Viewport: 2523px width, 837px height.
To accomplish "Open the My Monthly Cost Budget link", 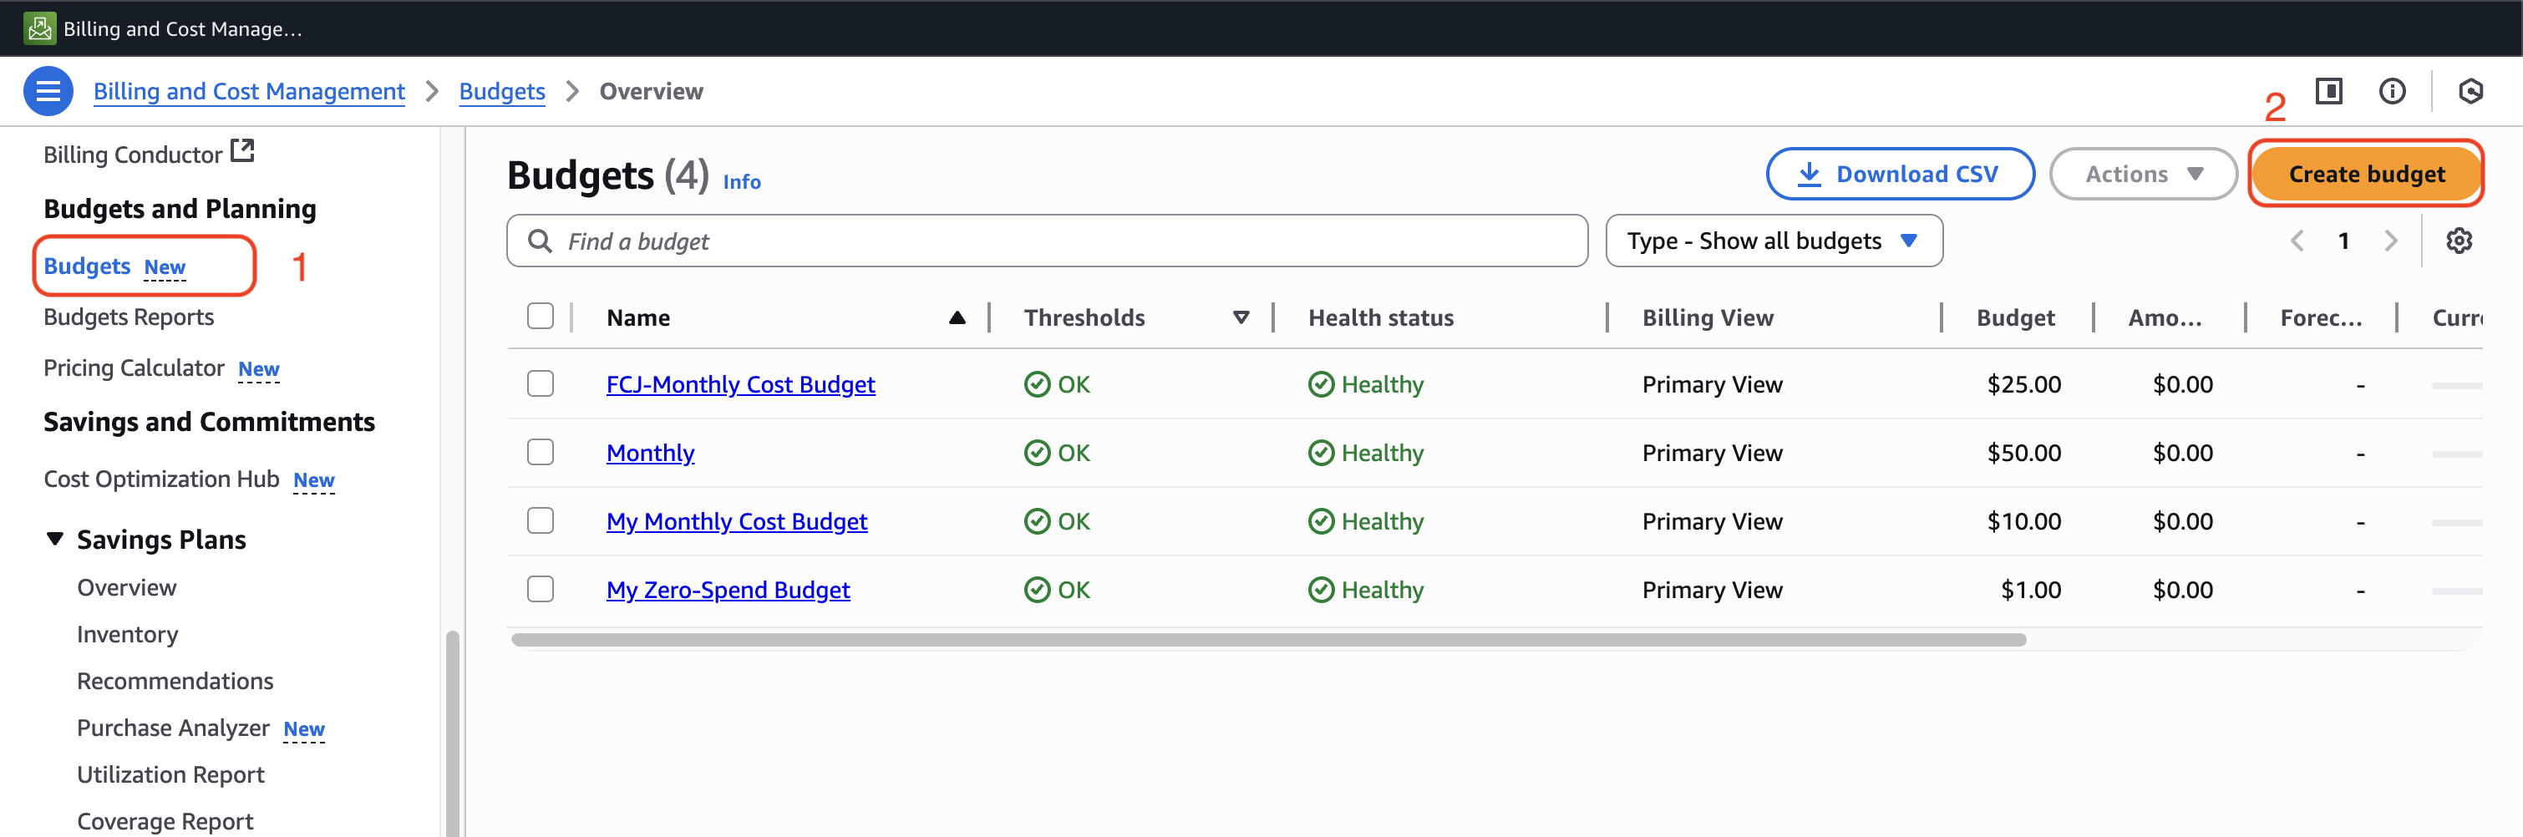I will (x=737, y=522).
